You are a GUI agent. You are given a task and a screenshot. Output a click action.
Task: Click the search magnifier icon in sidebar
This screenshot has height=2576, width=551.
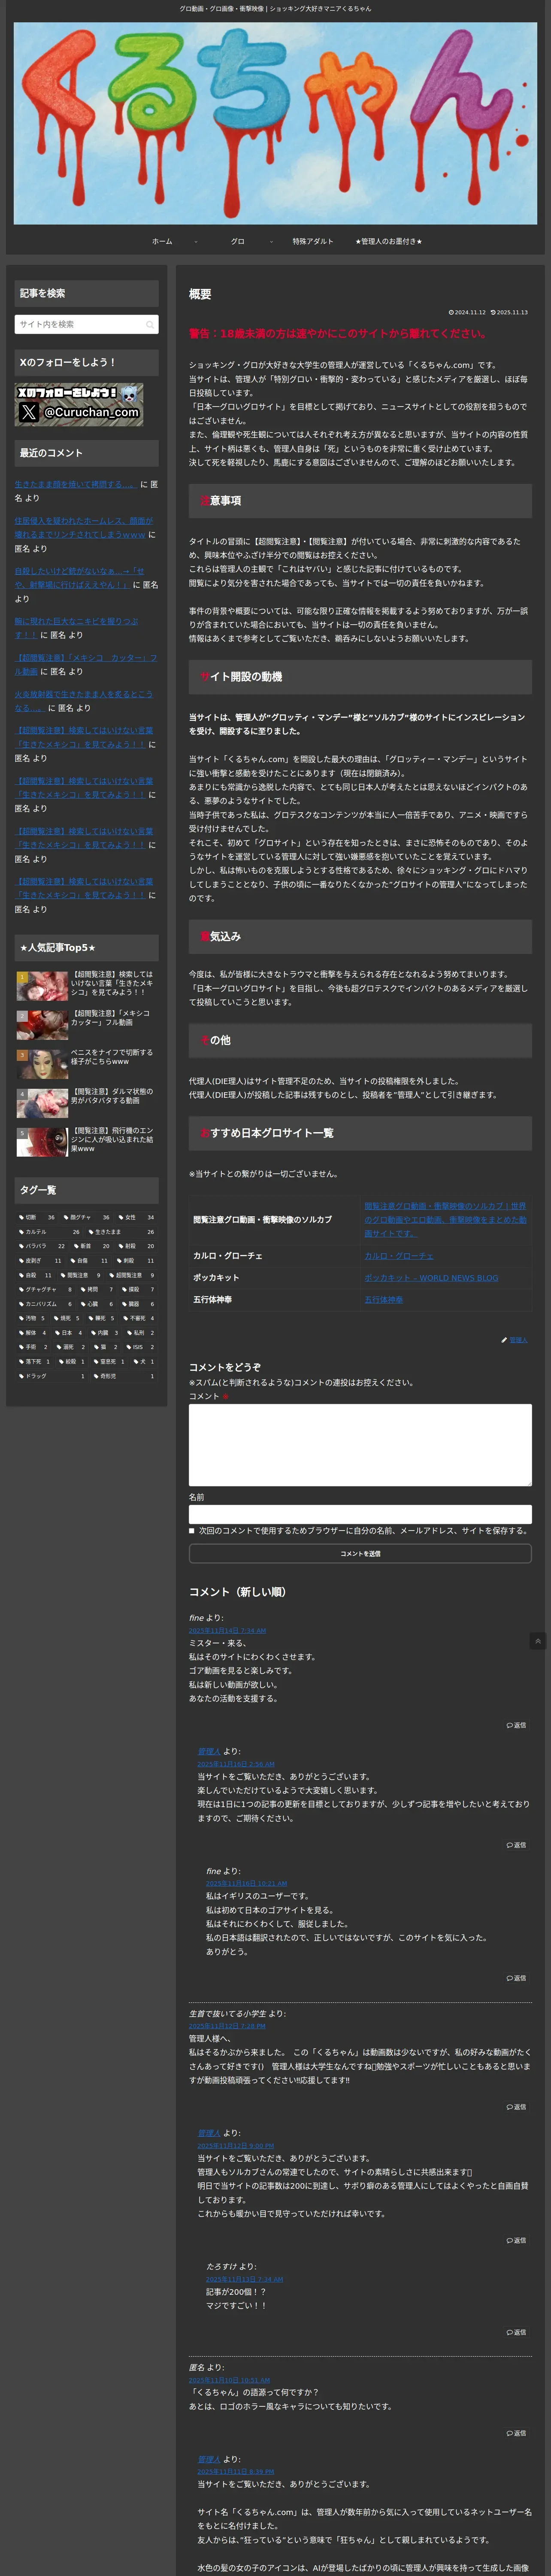click(150, 324)
